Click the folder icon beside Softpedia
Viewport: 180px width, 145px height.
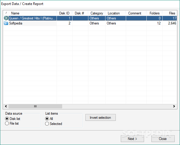(x=6, y=23)
